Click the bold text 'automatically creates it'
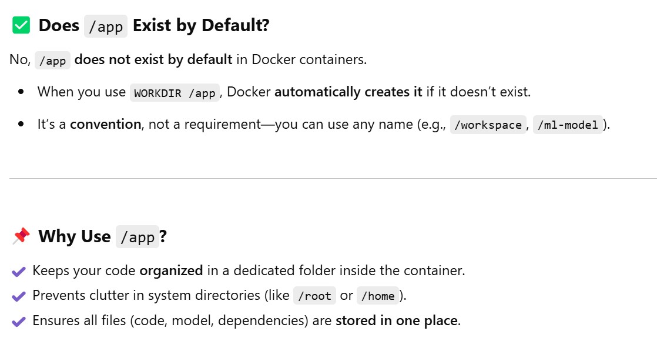The height and width of the screenshot is (361, 657). 348,92
